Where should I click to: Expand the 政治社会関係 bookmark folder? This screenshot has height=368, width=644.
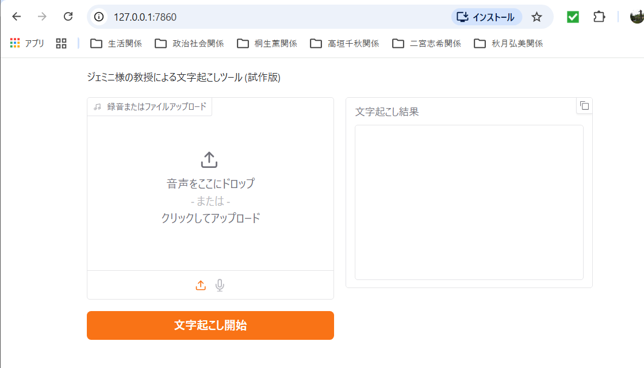190,44
